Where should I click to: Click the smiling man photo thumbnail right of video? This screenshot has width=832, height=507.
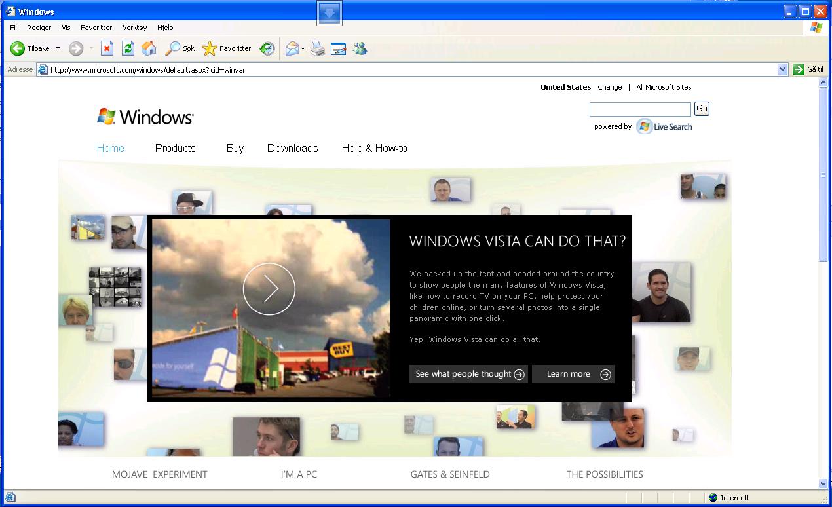pos(662,293)
